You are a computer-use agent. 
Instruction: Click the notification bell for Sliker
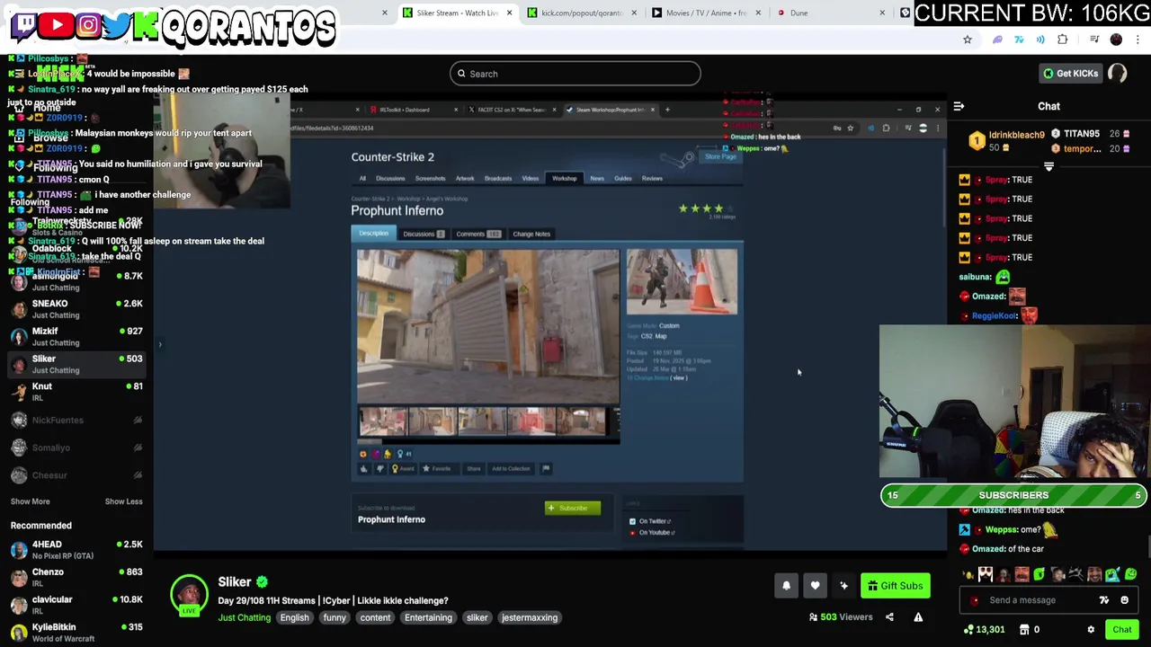[786, 586]
